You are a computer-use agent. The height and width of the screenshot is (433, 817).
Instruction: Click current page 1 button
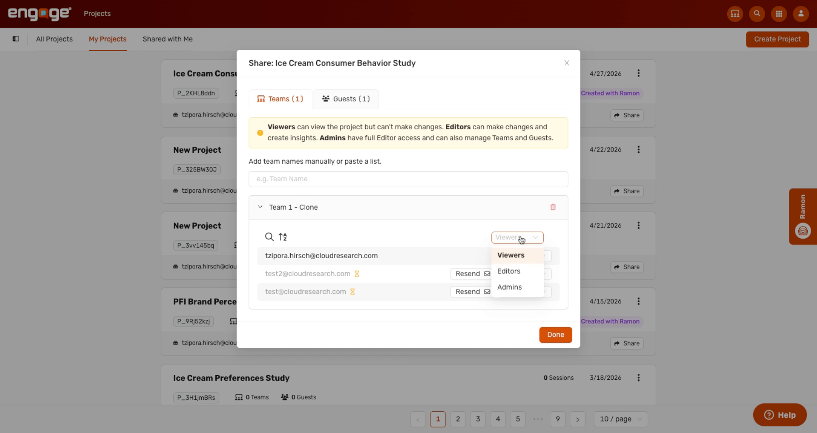point(438,419)
